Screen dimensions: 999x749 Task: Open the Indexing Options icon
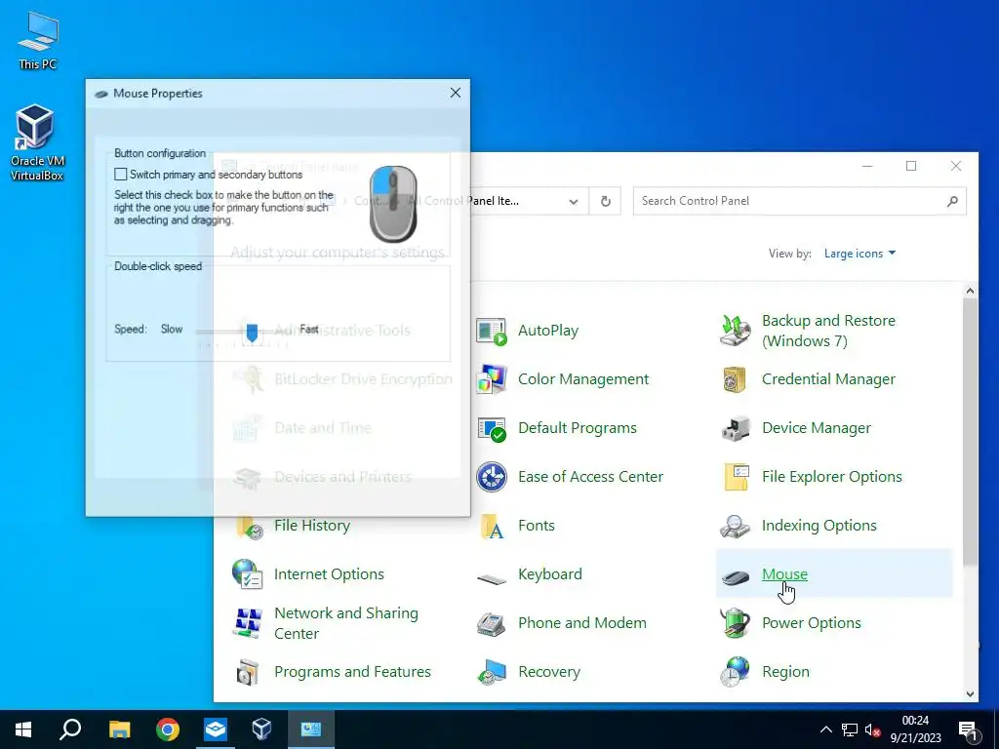[736, 526]
